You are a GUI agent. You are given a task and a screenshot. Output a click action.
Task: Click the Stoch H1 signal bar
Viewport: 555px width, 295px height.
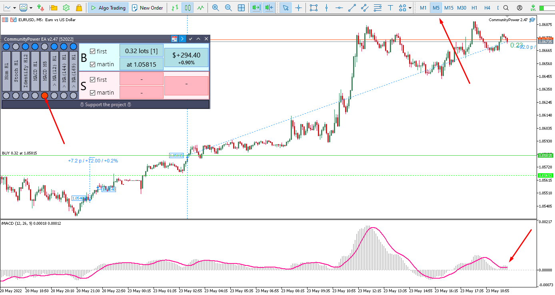tap(16, 71)
